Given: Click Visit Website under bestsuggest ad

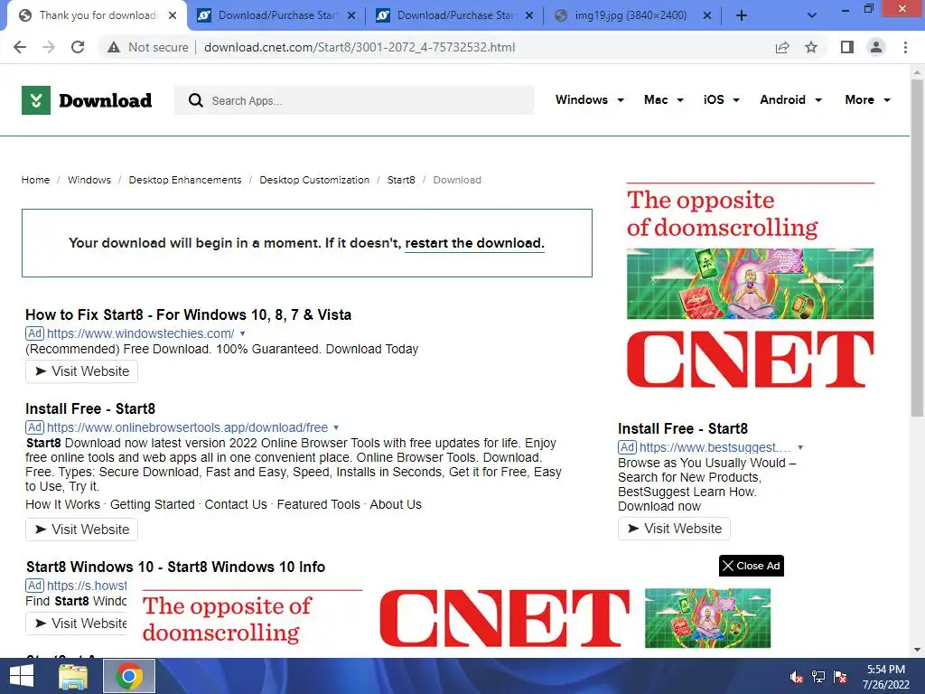Looking at the screenshot, I should click(674, 529).
